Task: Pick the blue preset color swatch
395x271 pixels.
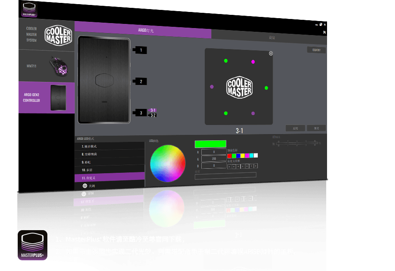Action: click(x=238, y=156)
